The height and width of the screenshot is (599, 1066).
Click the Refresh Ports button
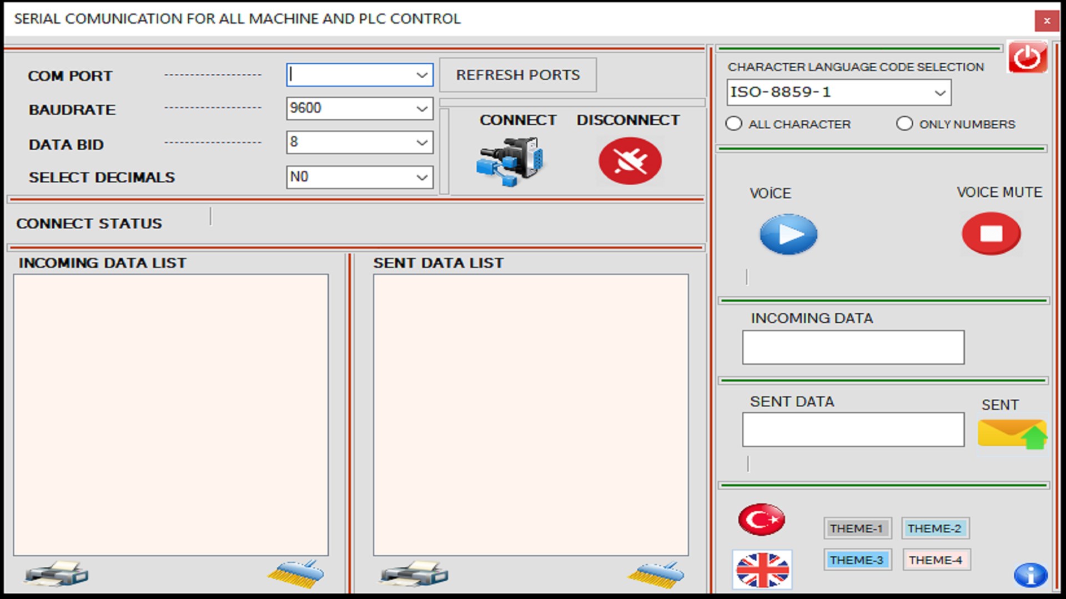click(517, 75)
